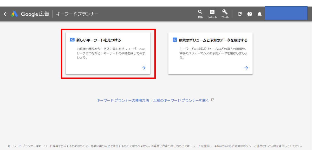Click the arrow on 新しいキーワードを見つける card
This screenshot has width=312, height=156.
click(144, 68)
